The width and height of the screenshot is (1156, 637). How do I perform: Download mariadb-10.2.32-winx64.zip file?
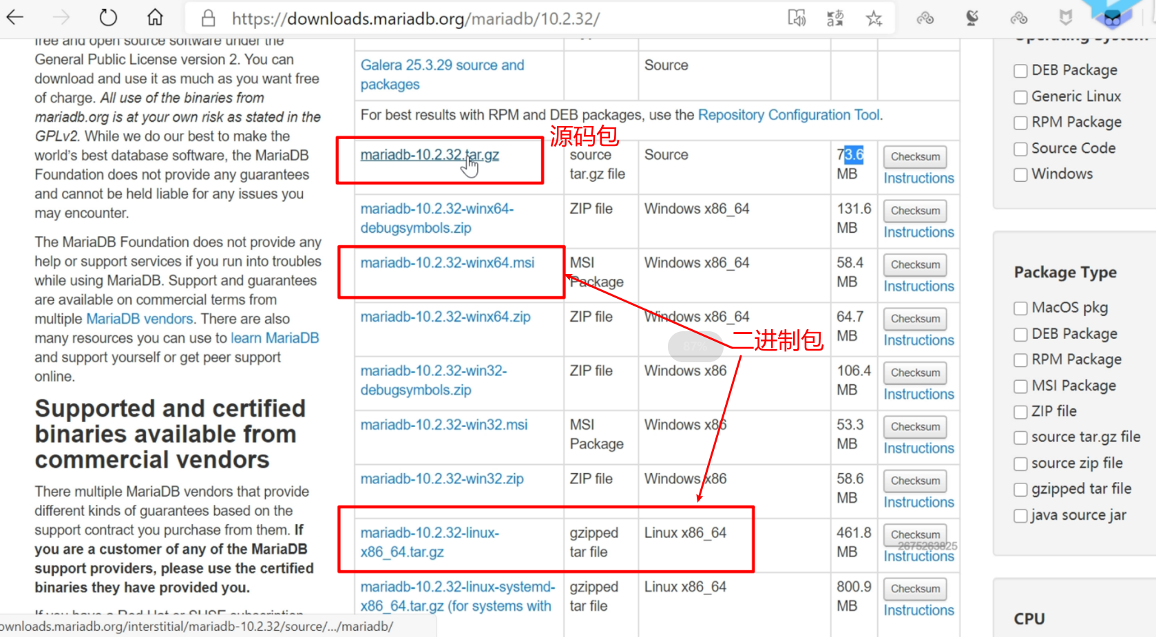445,317
